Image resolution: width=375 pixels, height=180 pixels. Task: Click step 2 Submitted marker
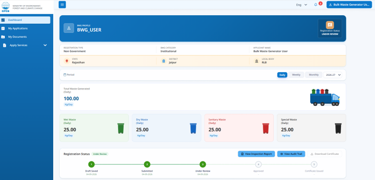[147, 164]
